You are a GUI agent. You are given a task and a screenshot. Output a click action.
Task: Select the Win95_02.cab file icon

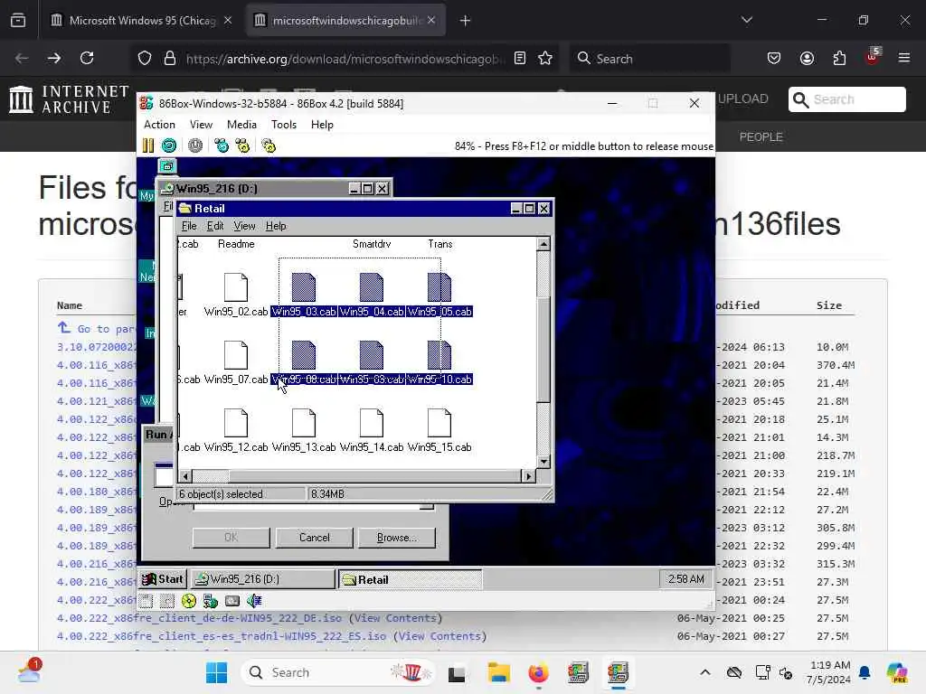click(x=236, y=287)
